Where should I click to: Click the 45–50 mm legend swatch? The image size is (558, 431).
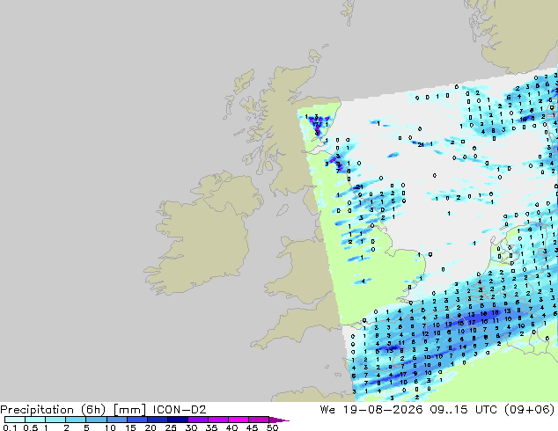click(x=259, y=420)
